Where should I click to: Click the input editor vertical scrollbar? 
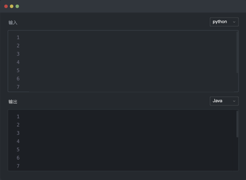pyautogui.click(x=237, y=52)
